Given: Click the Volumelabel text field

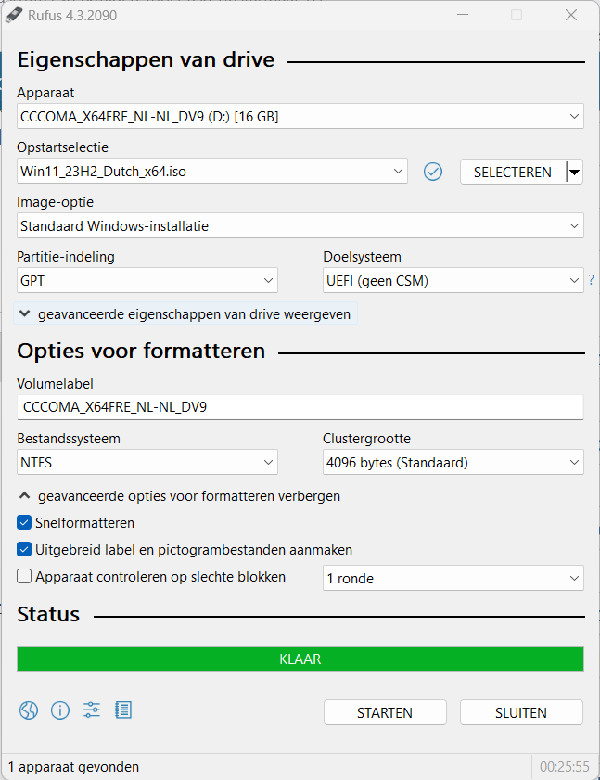Looking at the screenshot, I should coord(300,407).
